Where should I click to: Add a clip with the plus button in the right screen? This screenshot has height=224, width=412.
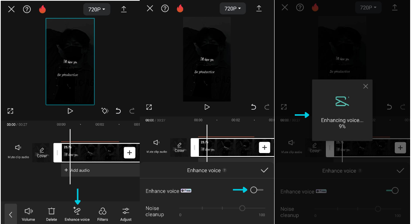click(400, 148)
